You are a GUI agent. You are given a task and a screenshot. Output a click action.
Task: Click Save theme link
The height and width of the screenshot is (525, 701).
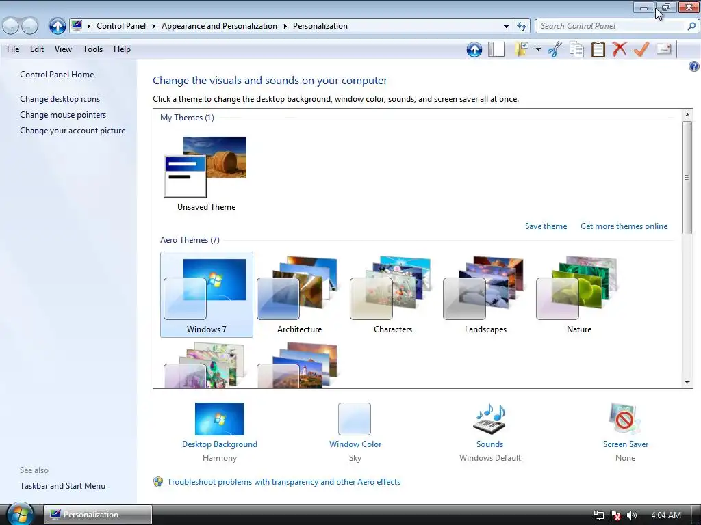click(x=546, y=226)
